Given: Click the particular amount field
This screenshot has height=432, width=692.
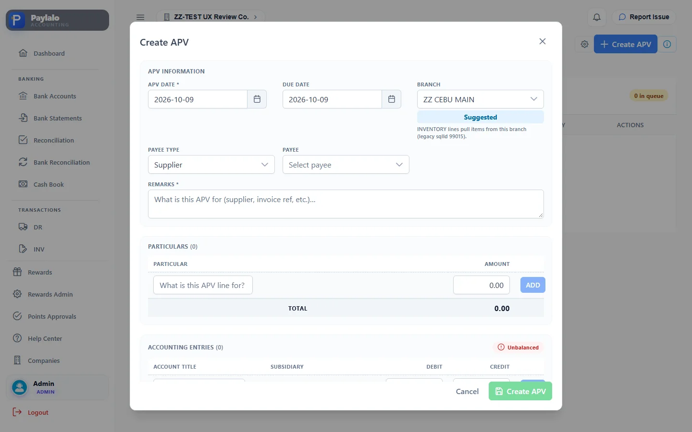Looking at the screenshot, I should pos(482,285).
